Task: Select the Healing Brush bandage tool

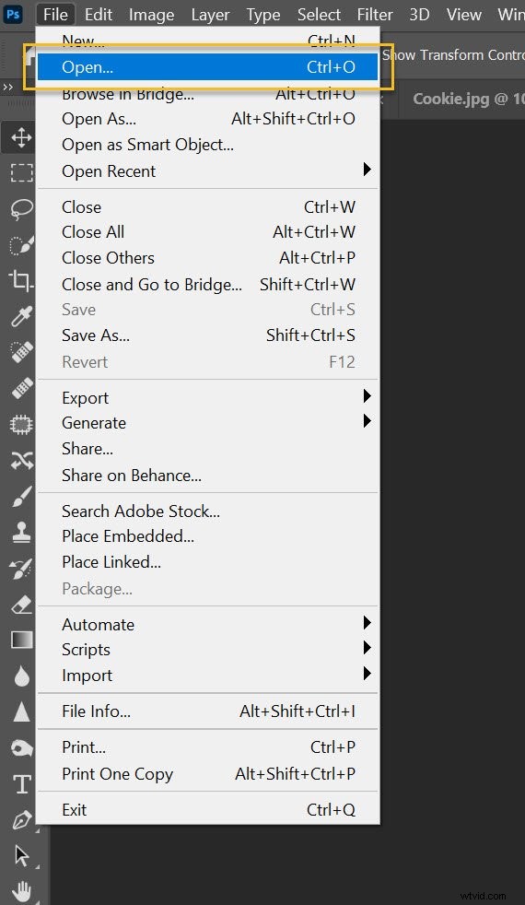Action: [x=21, y=388]
